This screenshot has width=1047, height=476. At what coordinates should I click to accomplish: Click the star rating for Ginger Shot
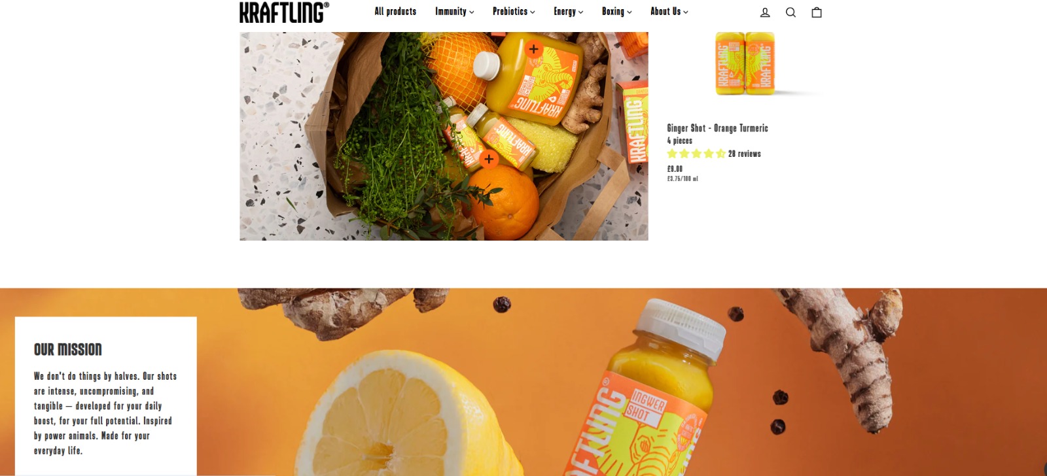coord(696,154)
